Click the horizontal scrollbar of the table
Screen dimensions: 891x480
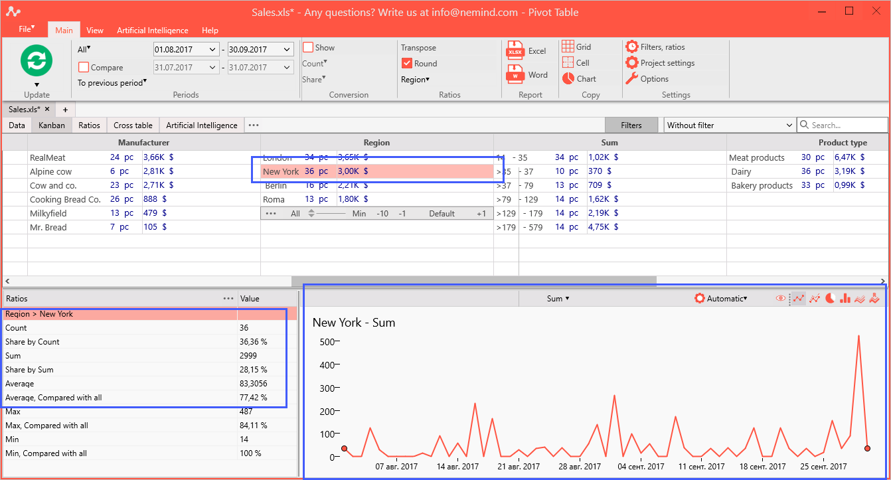point(473,281)
